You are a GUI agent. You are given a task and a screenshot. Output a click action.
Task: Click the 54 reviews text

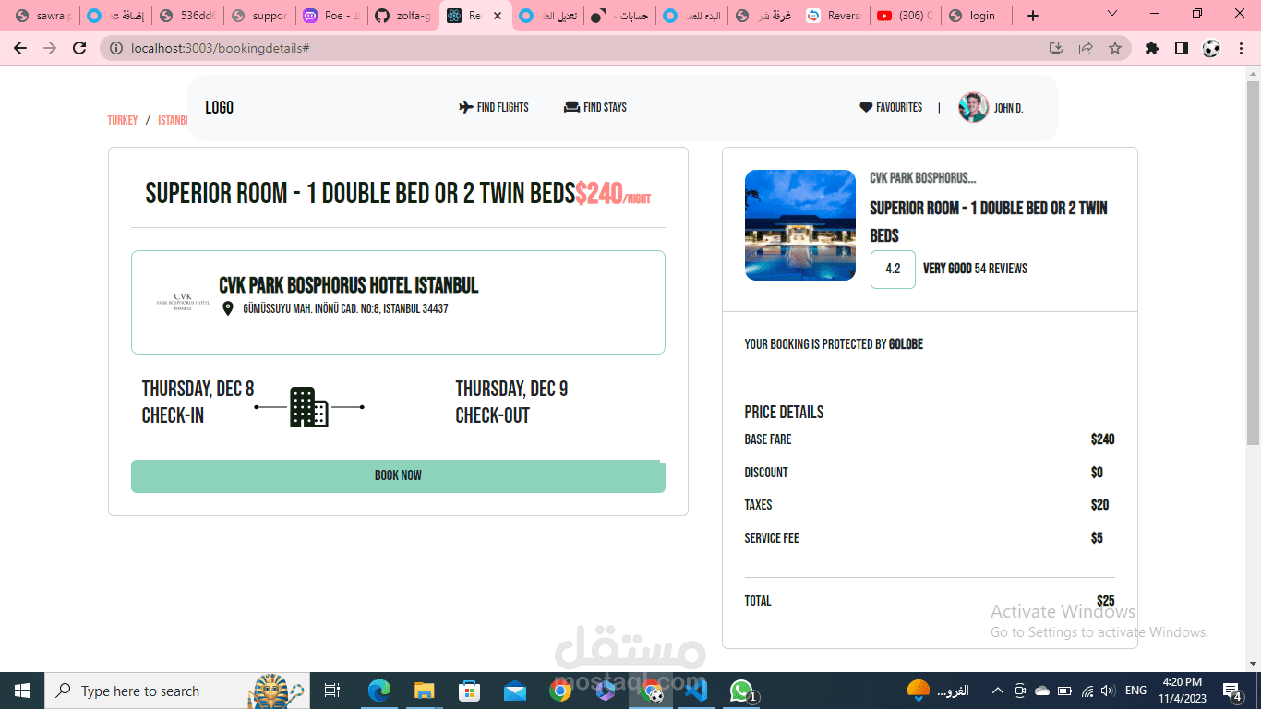1001,269
